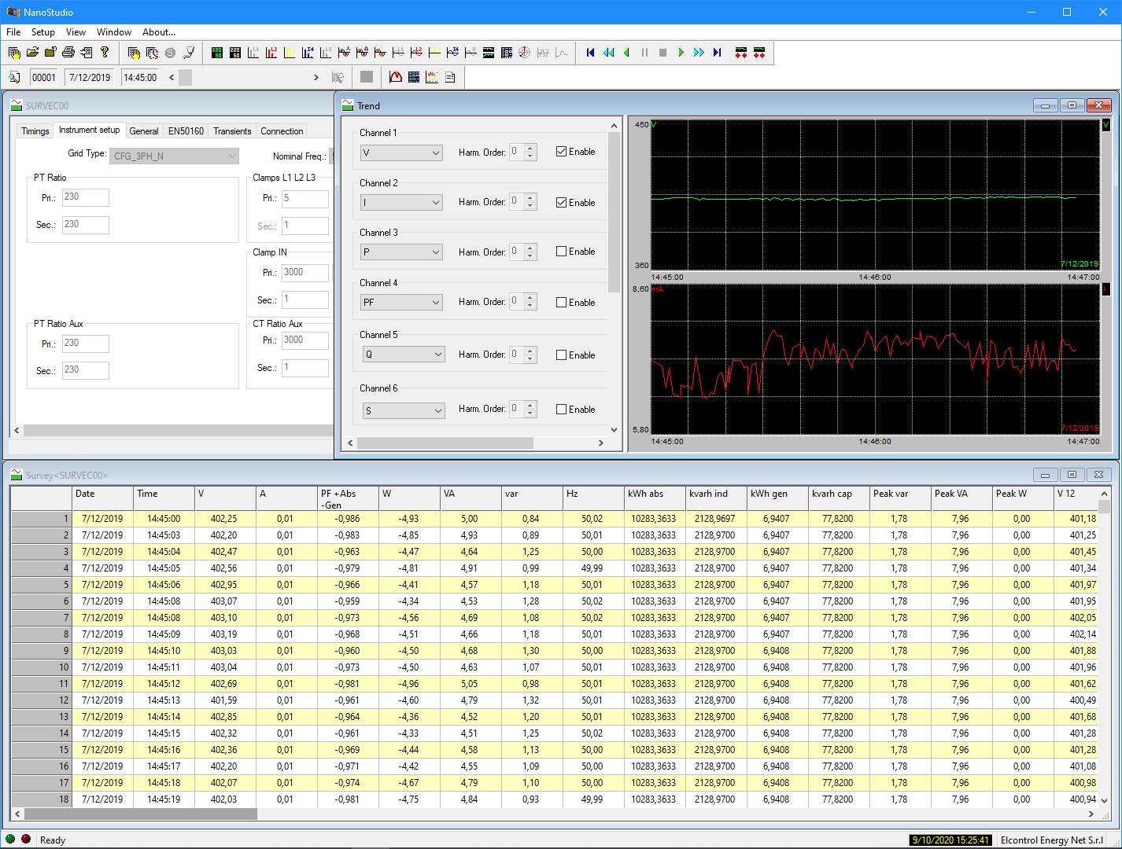Click the red curve chart icon
Image resolution: width=1122 pixels, height=849 pixels.
click(395, 77)
